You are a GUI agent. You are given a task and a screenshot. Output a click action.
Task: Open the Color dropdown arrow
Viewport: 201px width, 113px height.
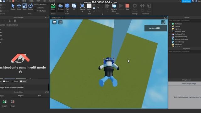[89, 11]
